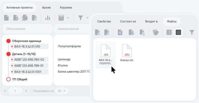Add file icon in Files panel
Image resolution: width=199 pixels, height=103 pixels.
click(98, 32)
